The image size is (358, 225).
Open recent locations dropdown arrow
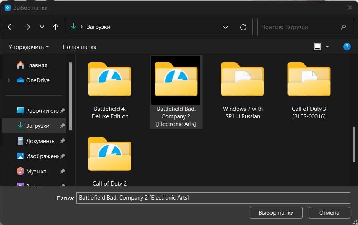pyautogui.click(x=42, y=27)
